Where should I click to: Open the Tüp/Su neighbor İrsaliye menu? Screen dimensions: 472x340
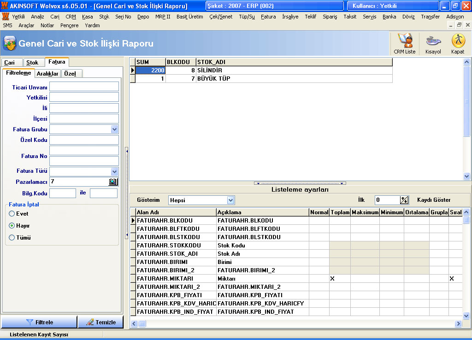(x=290, y=17)
